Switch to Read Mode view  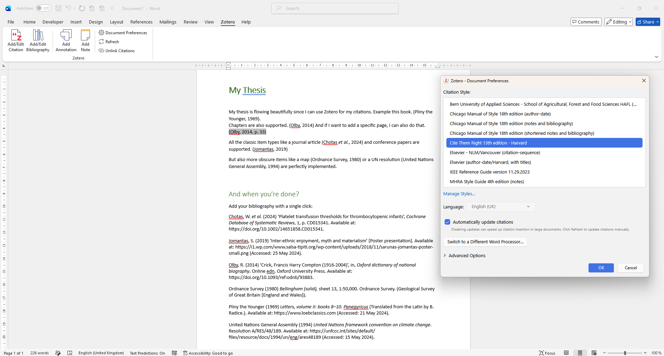(566, 353)
